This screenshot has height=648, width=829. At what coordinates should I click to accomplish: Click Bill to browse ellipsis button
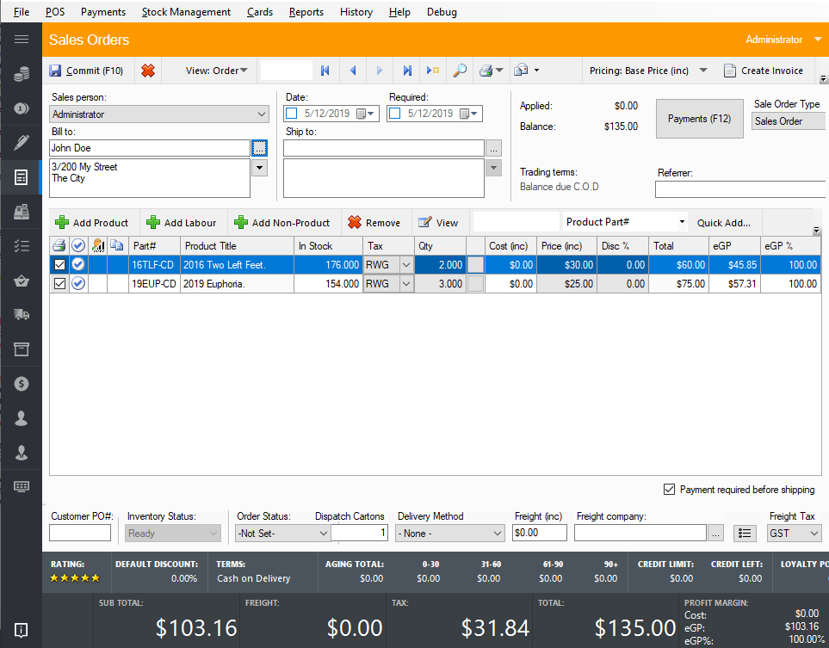point(260,149)
